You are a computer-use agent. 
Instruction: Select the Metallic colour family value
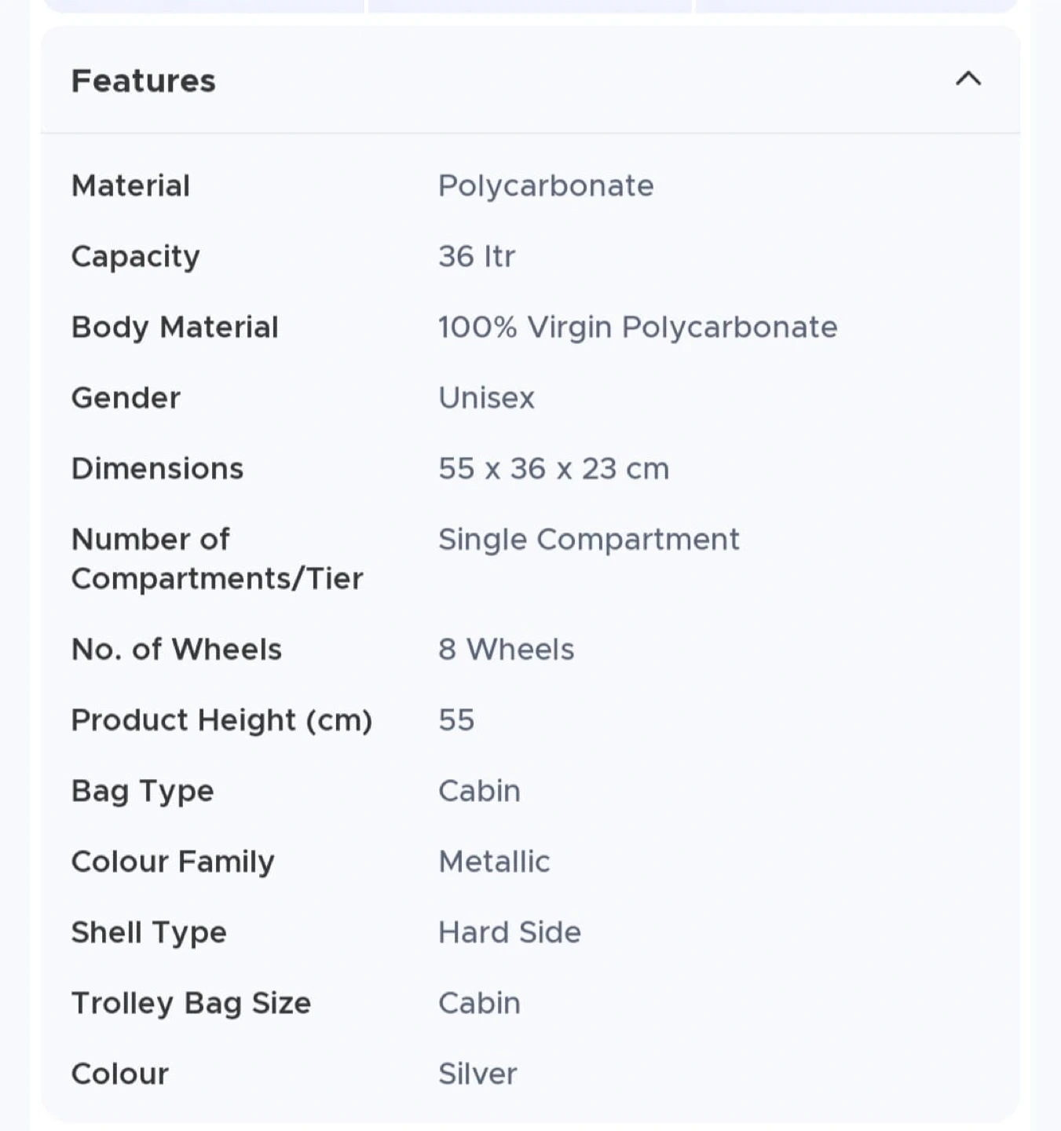(x=494, y=862)
